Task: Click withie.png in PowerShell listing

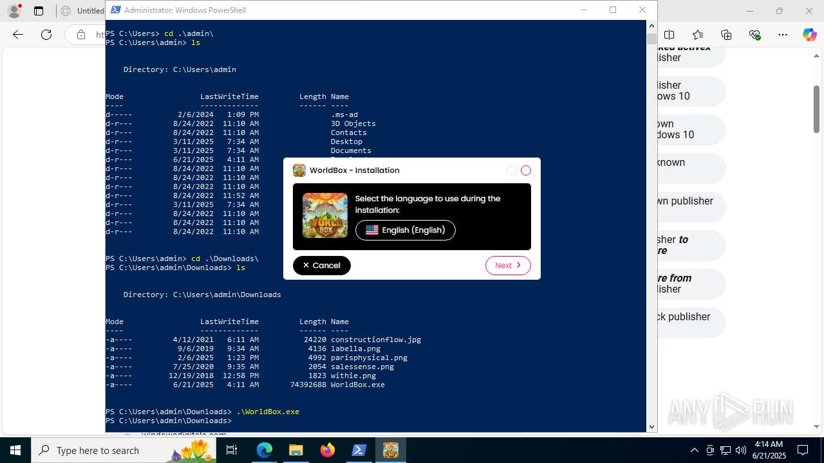Action: click(x=353, y=376)
